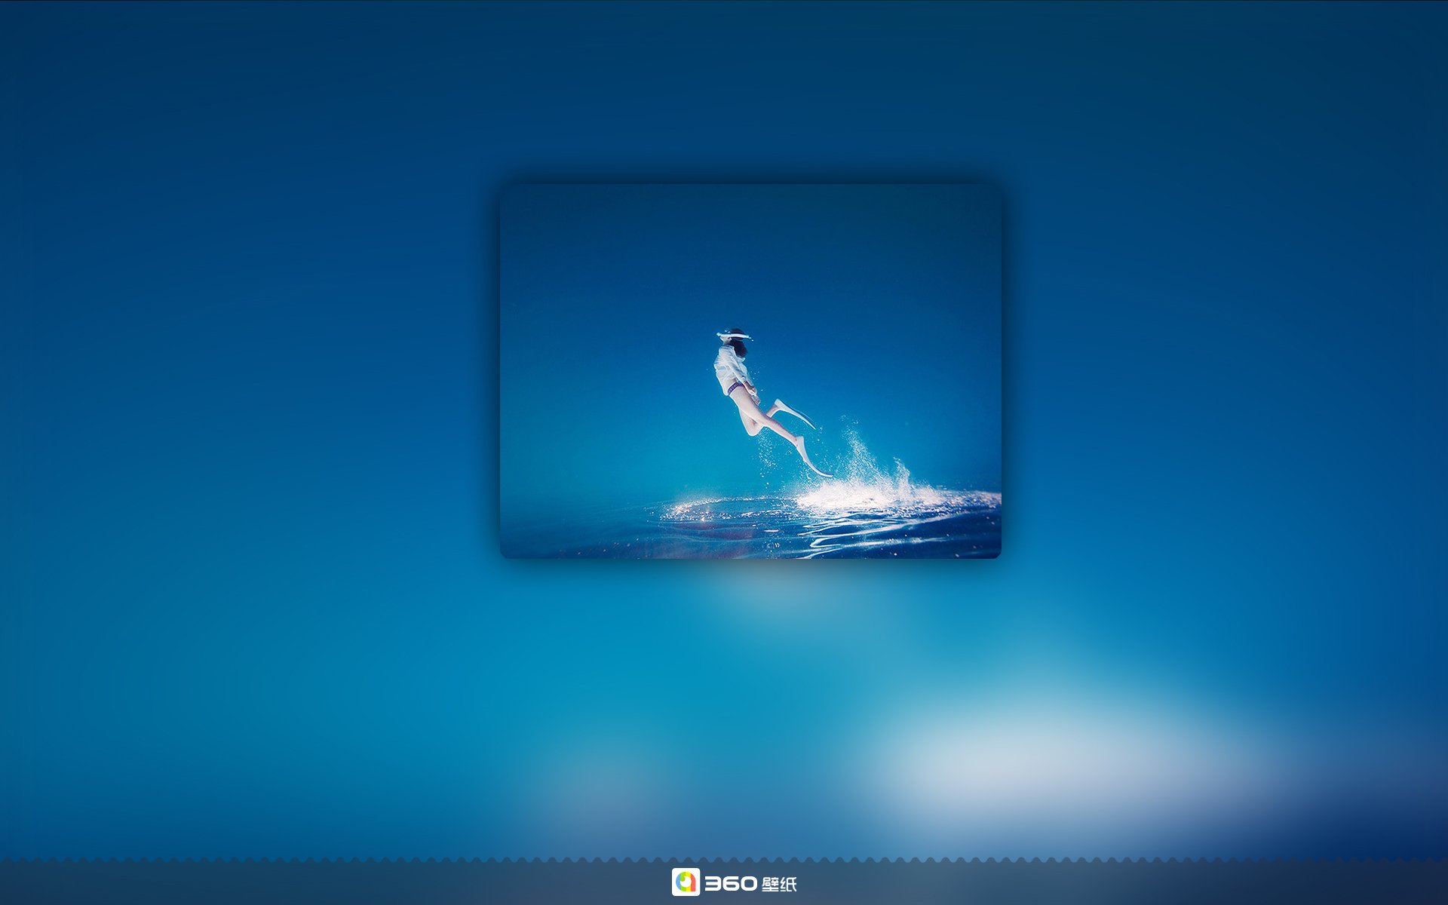Viewport: 1448px width, 905px height.
Task: Click the digit 360 in the logo text
Action: coord(730,883)
